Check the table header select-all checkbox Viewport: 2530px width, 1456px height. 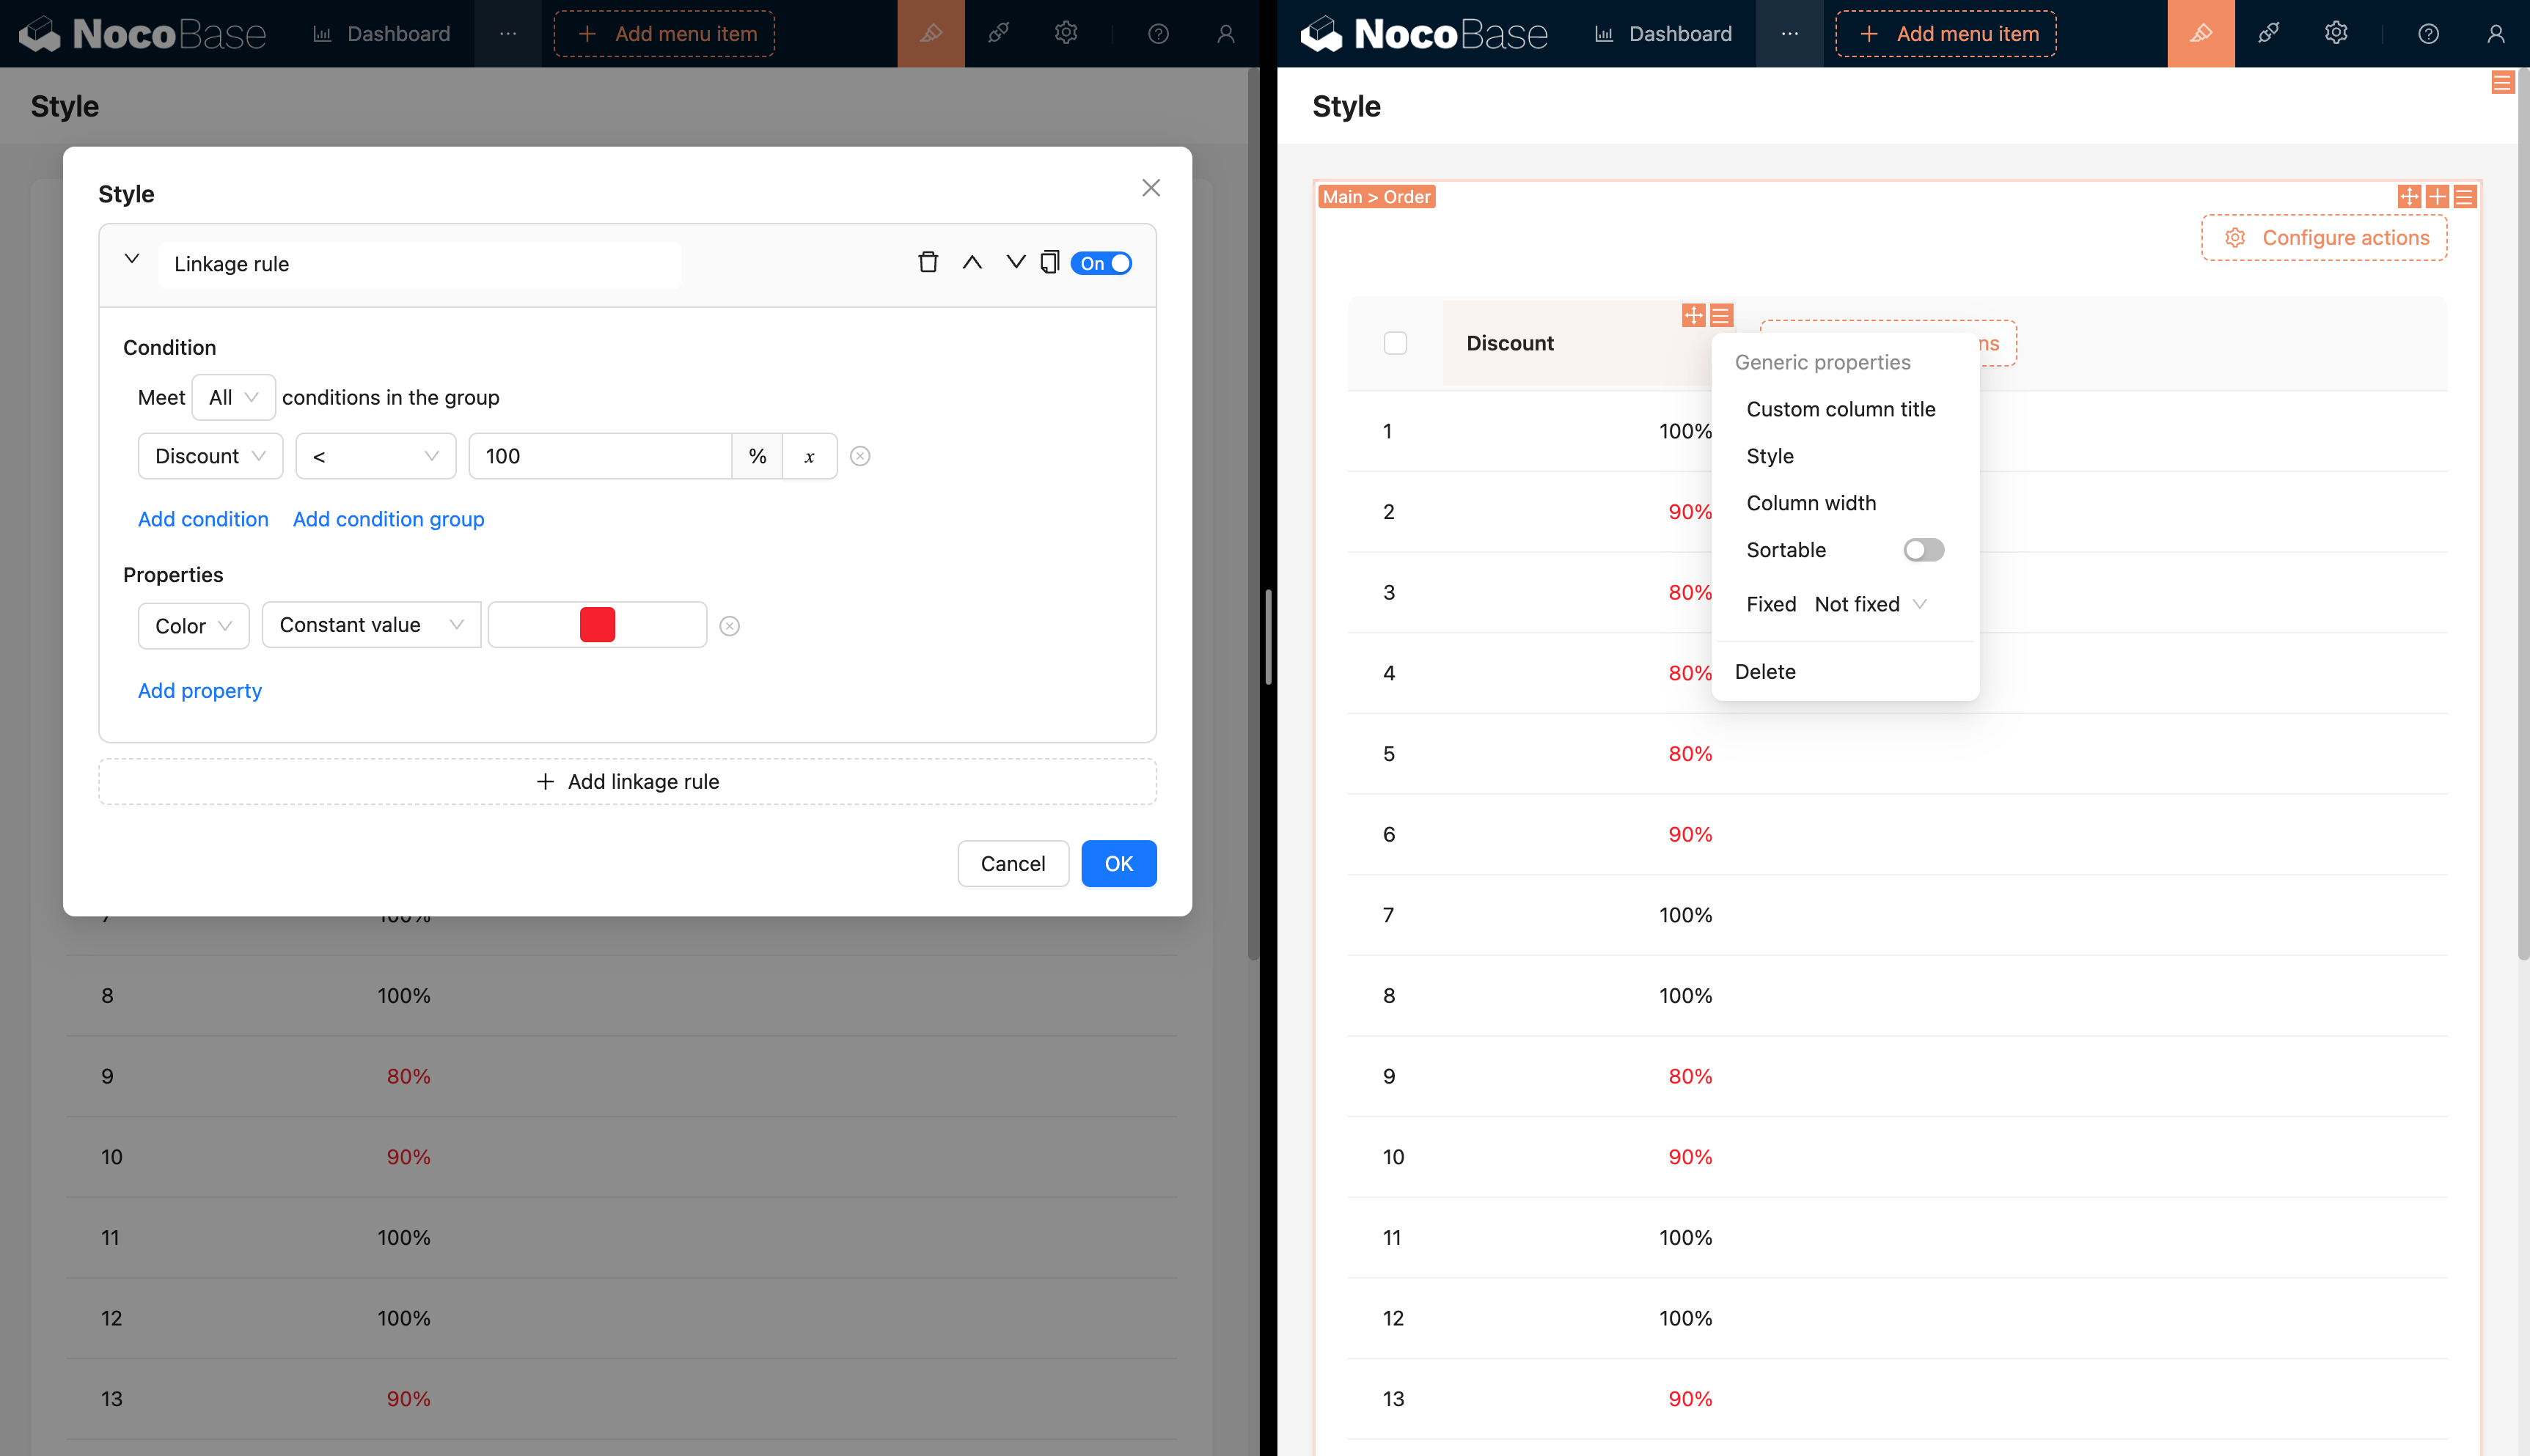coord(1395,343)
